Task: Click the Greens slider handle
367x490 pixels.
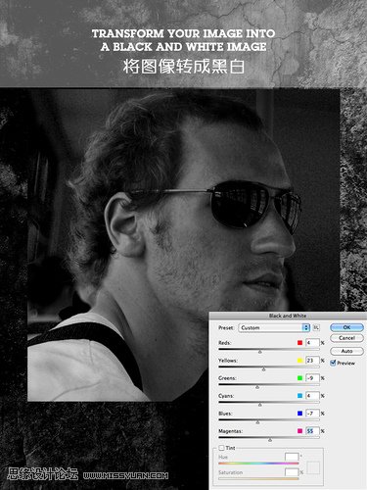Action: (257, 387)
